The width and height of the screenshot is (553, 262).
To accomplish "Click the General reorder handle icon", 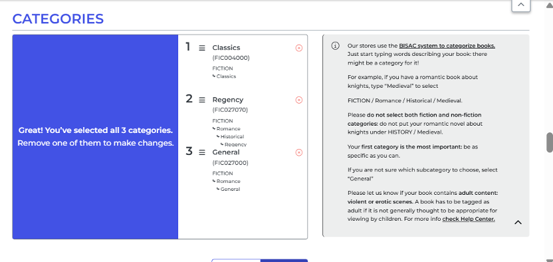I will coord(202,152).
